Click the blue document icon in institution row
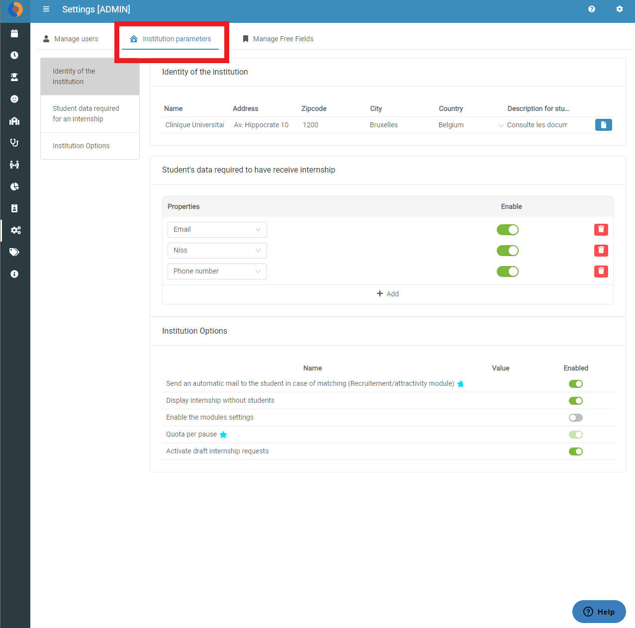635x628 pixels. (x=604, y=125)
